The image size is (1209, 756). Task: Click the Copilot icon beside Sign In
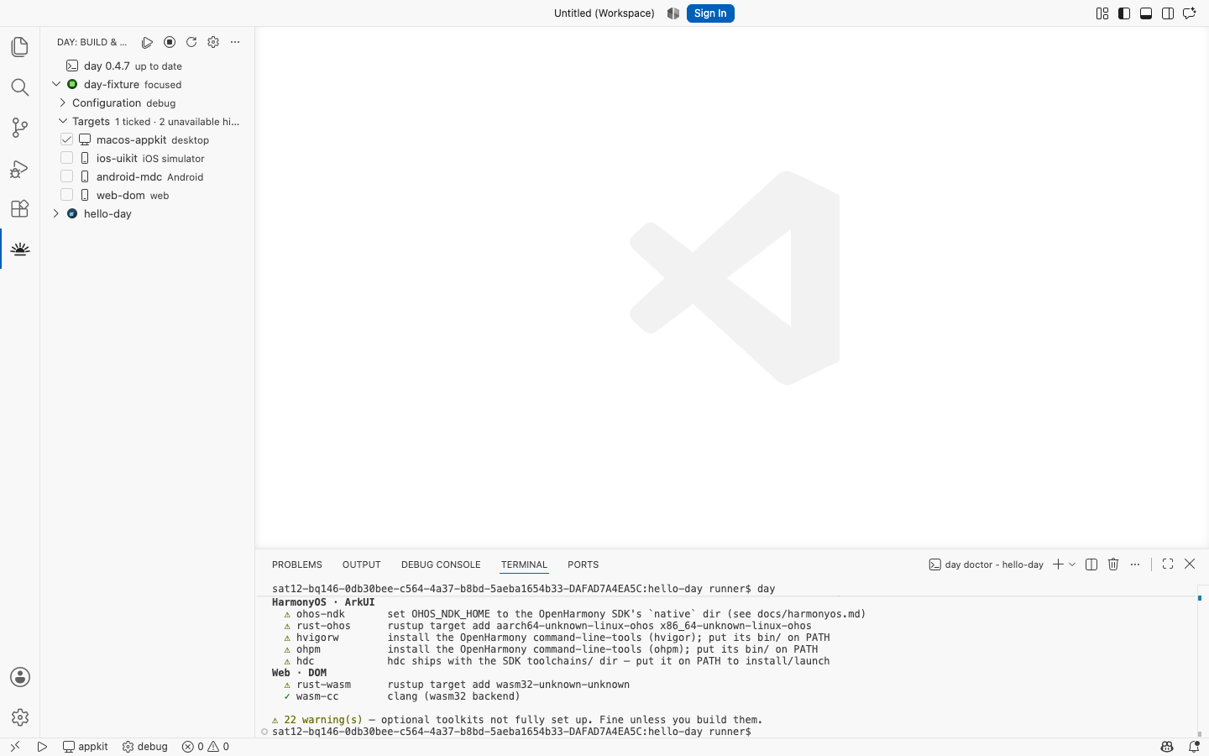click(673, 13)
